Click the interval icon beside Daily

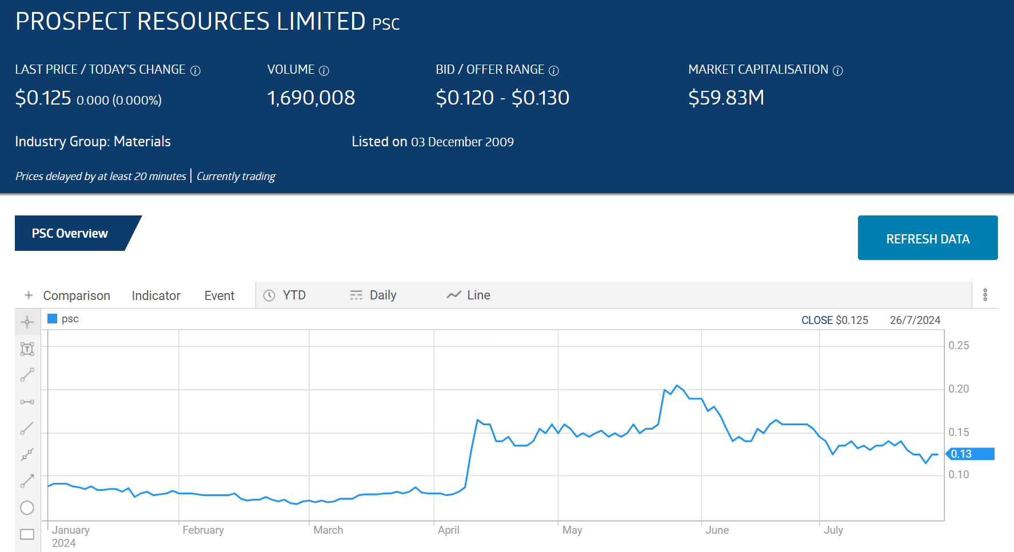(x=356, y=295)
